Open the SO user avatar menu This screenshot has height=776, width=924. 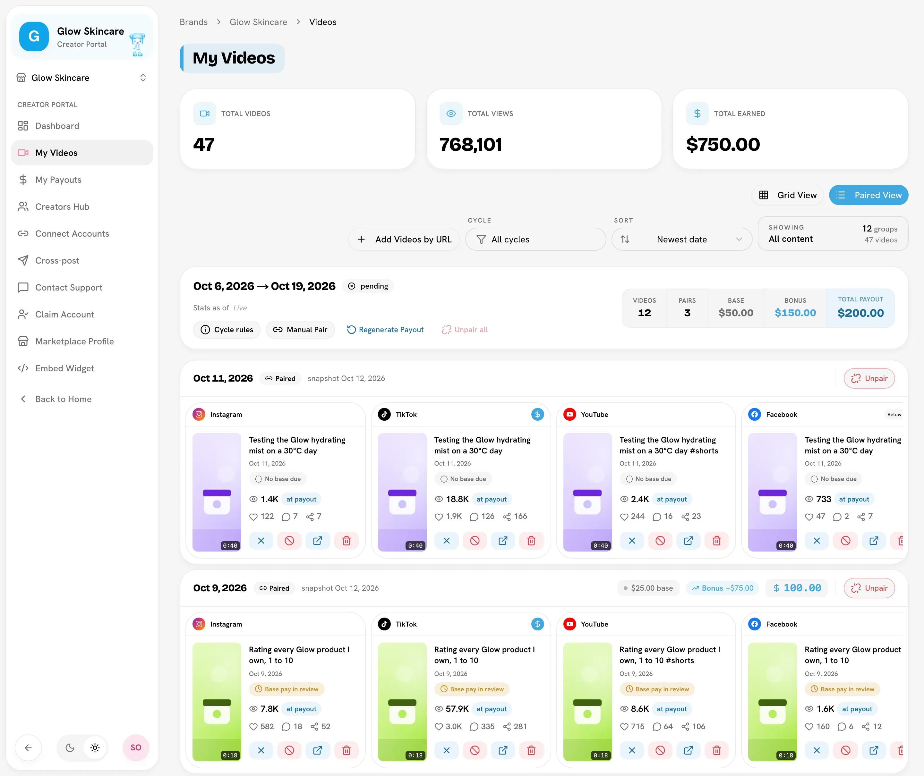point(136,747)
